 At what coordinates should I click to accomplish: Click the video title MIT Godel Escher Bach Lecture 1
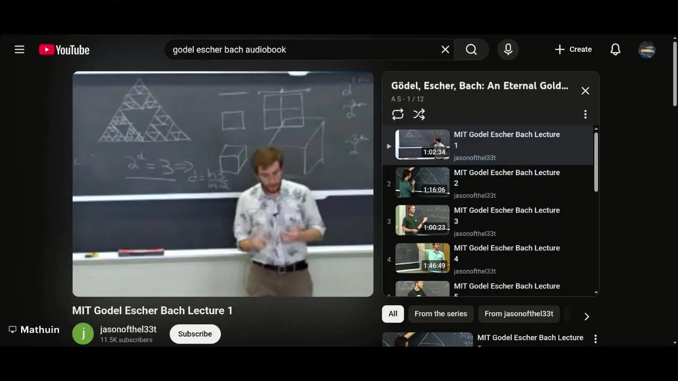pos(153,311)
